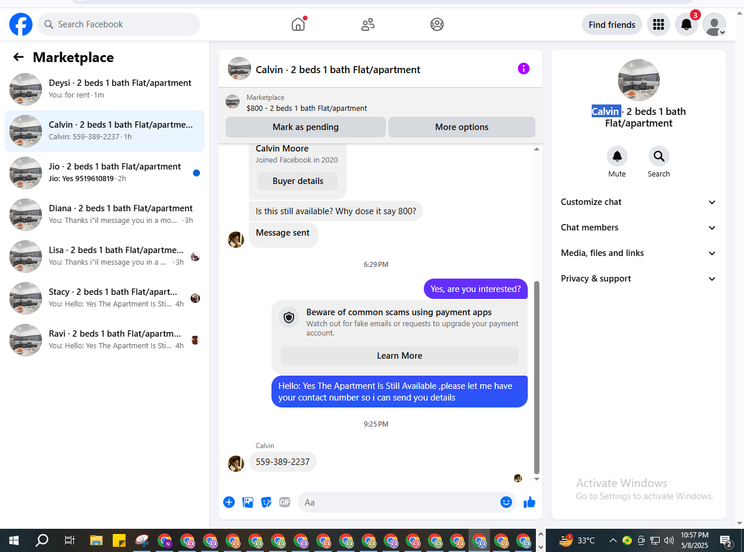Click the back arrow beside Marketplace
Image resolution: width=744 pixels, height=552 pixels.
click(x=19, y=57)
